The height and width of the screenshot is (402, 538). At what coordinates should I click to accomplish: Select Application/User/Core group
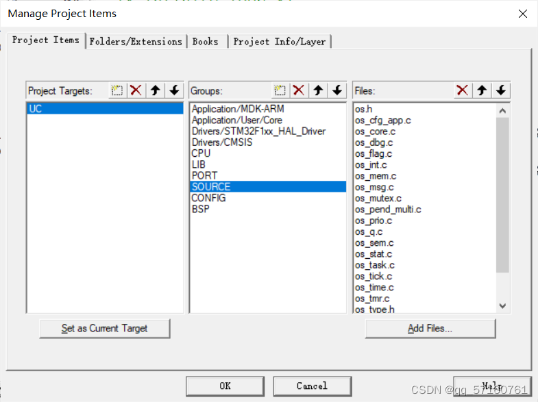tap(268, 120)
